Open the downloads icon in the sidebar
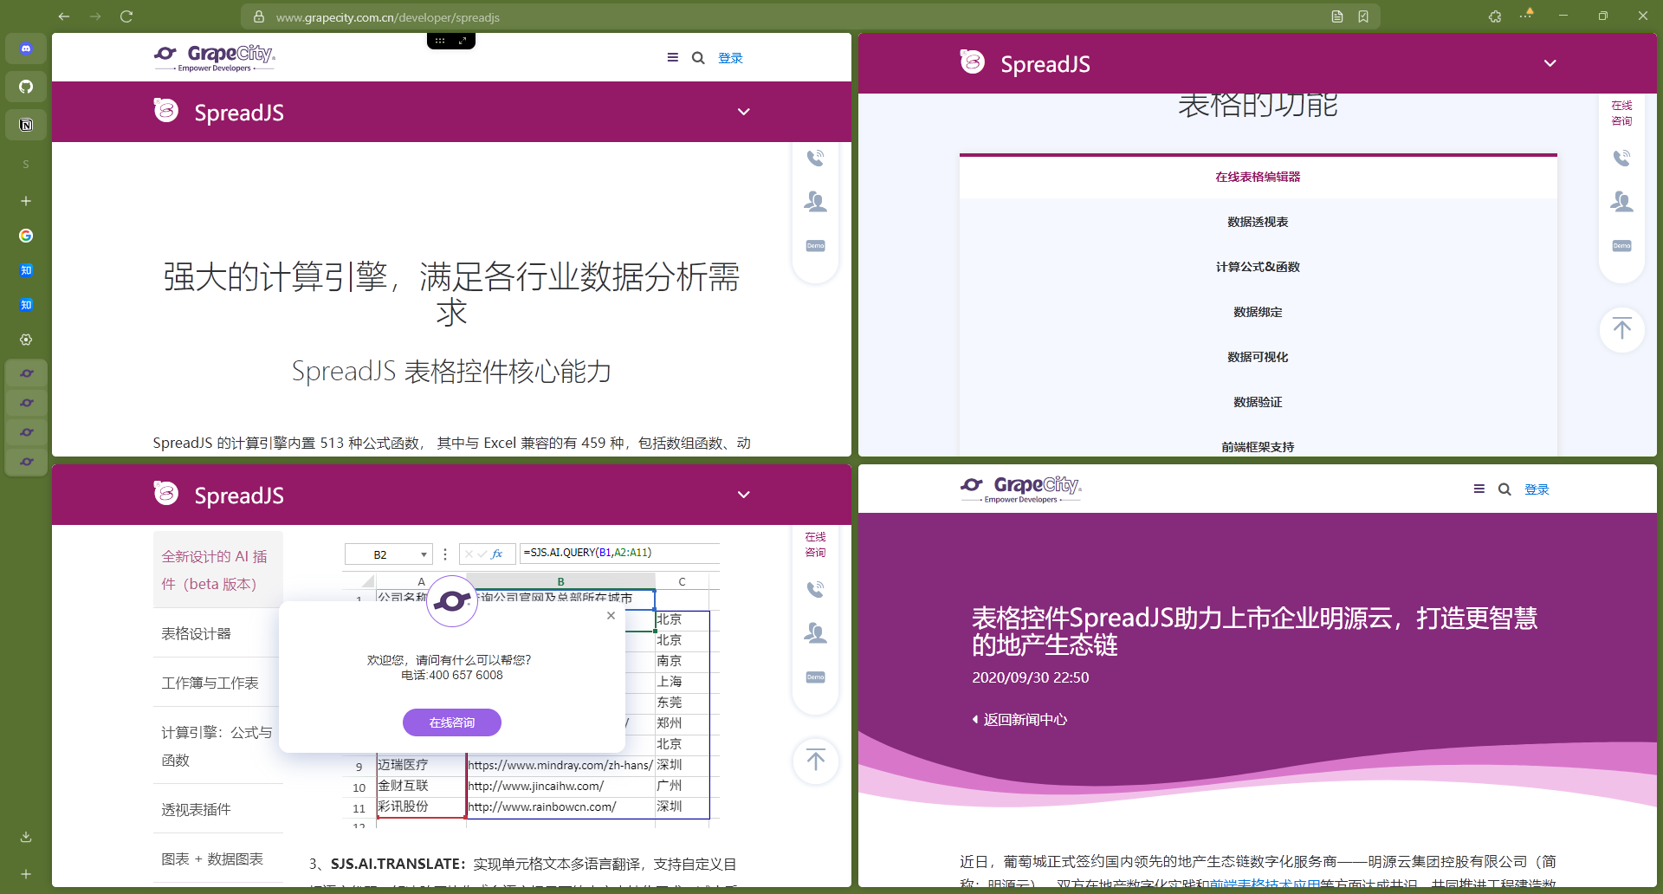 coord(26,837)
